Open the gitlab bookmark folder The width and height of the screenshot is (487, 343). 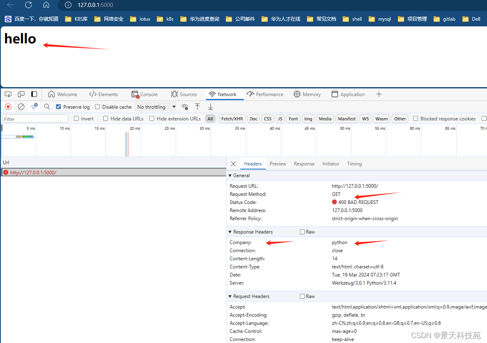pyautogui.click(x=444, y=19)
